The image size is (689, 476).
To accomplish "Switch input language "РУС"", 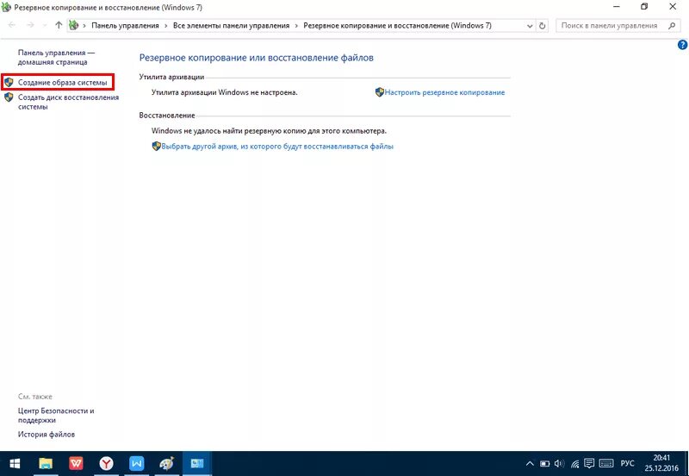I will pyautogui.click(x=628, y=464).
